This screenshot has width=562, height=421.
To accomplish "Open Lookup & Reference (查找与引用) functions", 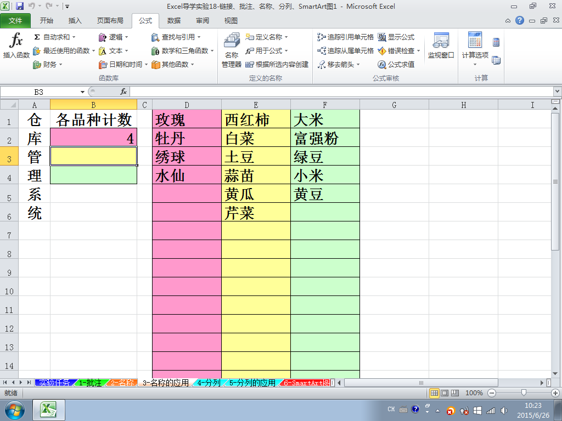I will 176,37.
